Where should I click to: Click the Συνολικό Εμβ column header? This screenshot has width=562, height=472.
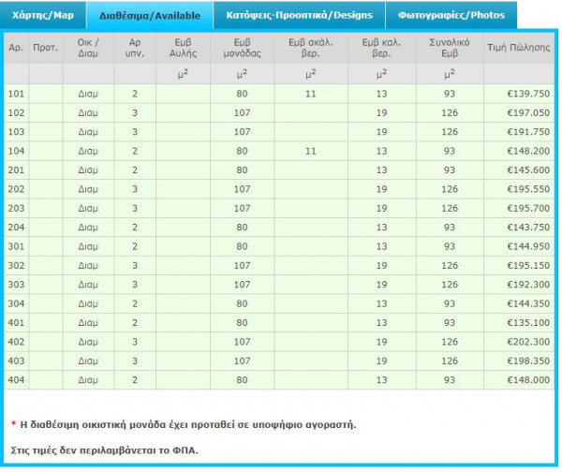click(450, 48)
